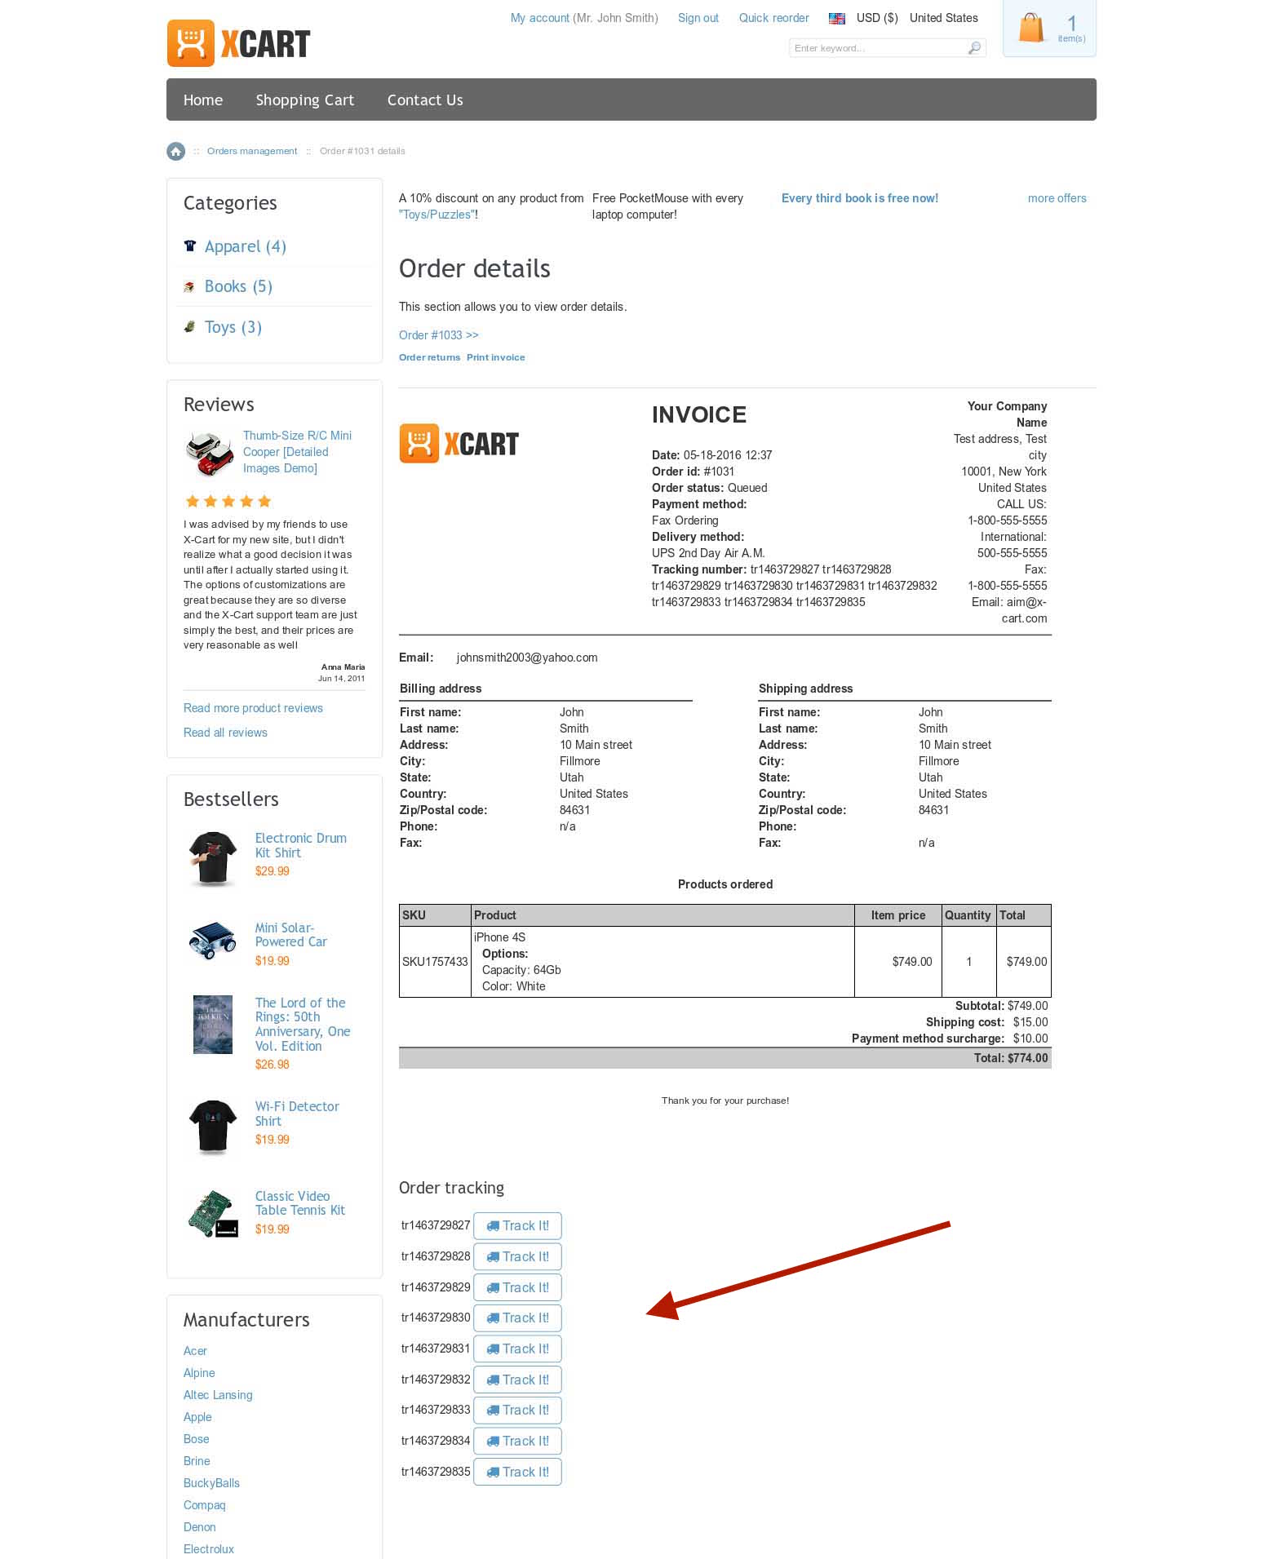Image resolution: width=1263 pixels, height=1559 pixels.
Task: Change the USD ($) currency selector
Action: coord(877,18)
